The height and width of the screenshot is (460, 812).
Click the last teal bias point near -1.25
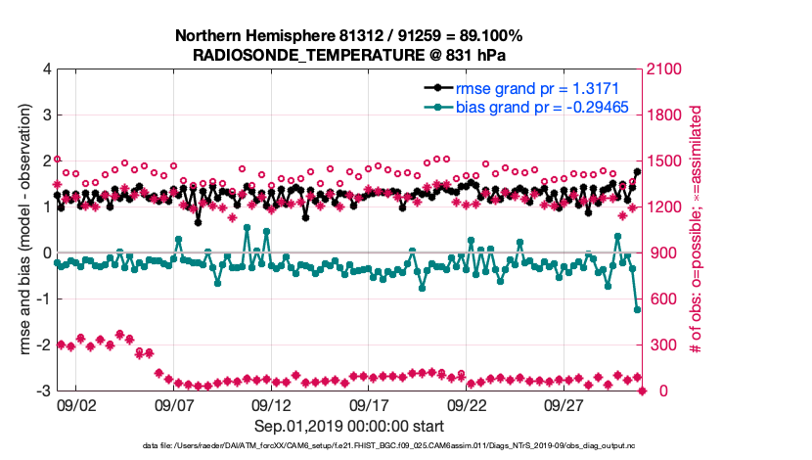(x=638, y=310)
